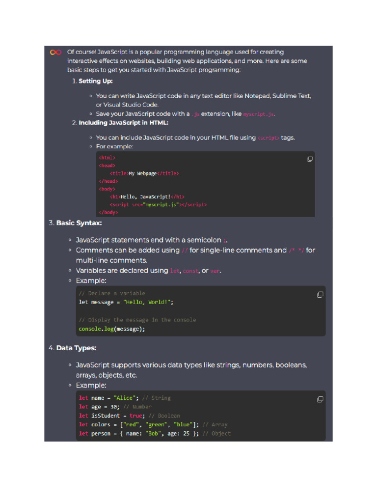Click the inline '/* */' comment syntax
The height and width of the screenshot is (503, 377).
pos(296,251)
